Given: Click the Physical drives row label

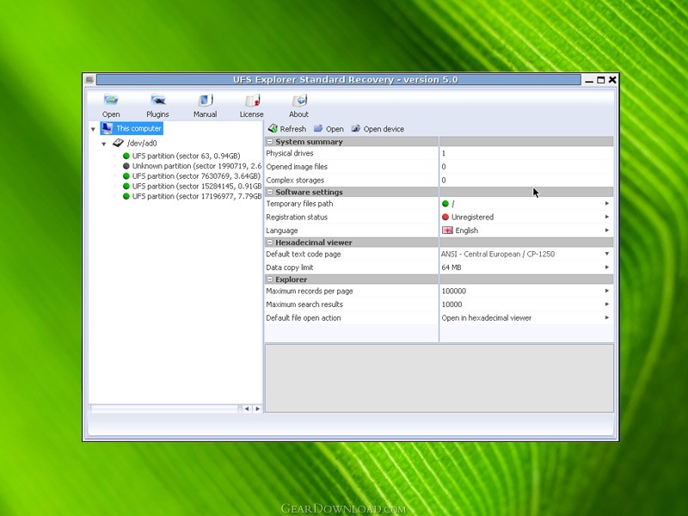Looking at the screenshot, I should coord(290,153).
